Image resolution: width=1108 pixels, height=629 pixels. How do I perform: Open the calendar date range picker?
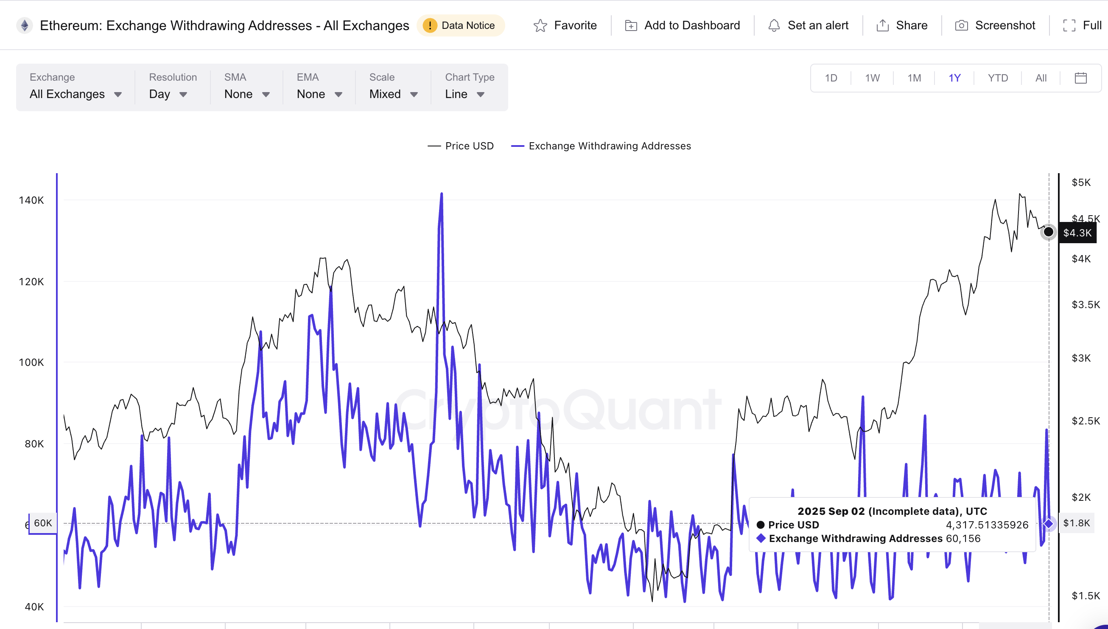pos(1080,78)
